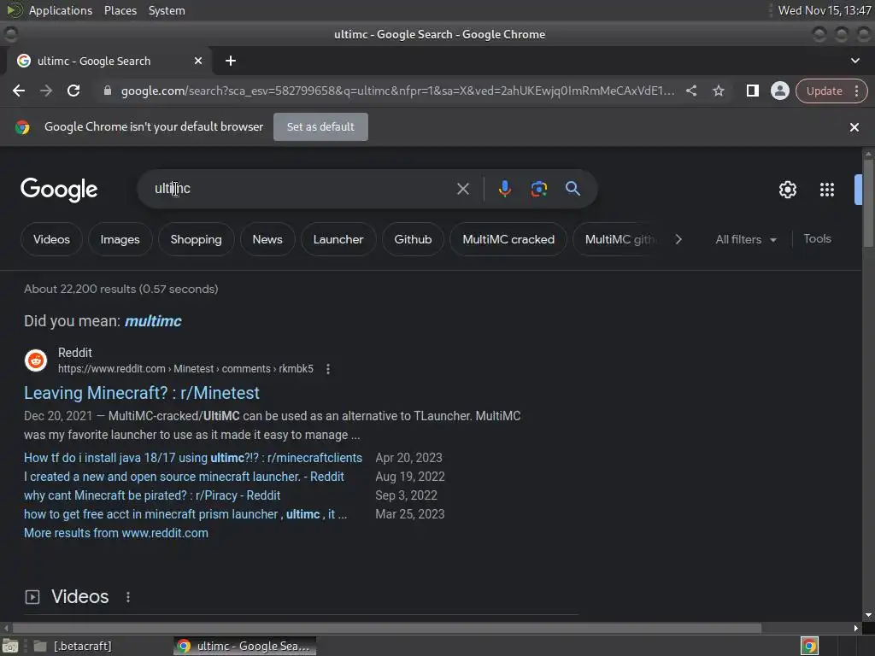Expand the tab search dropdown arrow
875x656 pixels.
854,61
